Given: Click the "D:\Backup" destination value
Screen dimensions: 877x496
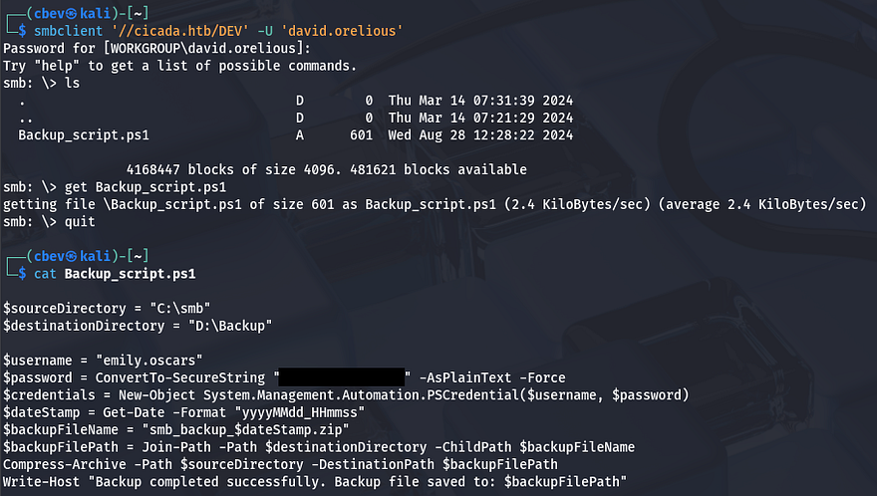Looking at the screenshot, I should click(x=232, y=326).
